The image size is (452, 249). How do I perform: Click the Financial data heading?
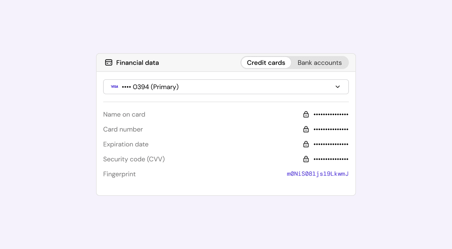tap(137, 63)
